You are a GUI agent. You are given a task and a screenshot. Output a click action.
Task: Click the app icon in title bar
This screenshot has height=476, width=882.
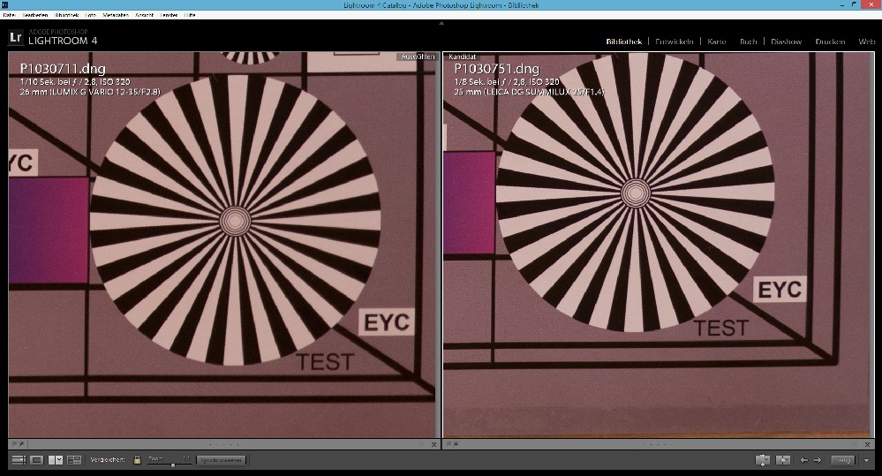coord(4,4)
